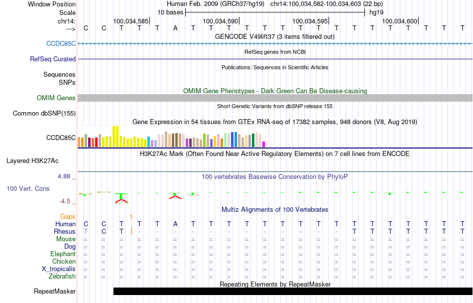Open the Layered H3K27Ac track label
Viewport: 473px width, 303px height.
[32, 160]
